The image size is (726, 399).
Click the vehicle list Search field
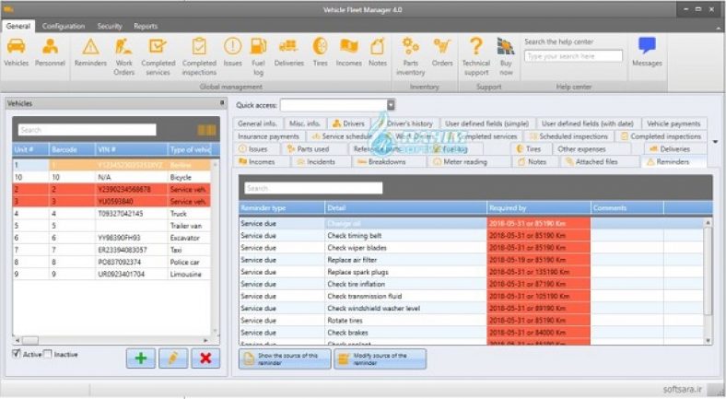click(x=87, y=130)
